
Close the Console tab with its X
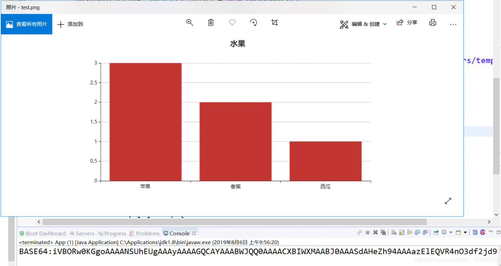(x=194, y=233)
